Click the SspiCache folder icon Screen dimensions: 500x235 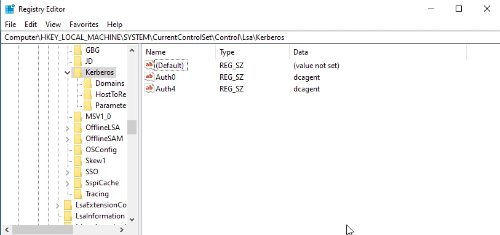pyautogui.click(x=77, y=183)
